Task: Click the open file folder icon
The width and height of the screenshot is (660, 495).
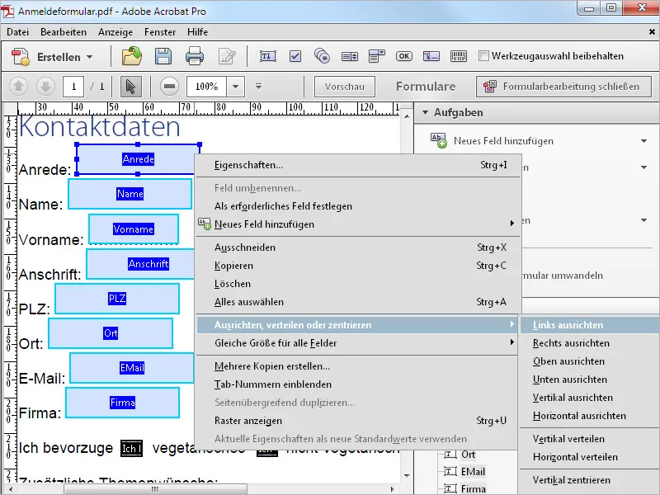Action: pyautogui.click(x=132, y=56)
